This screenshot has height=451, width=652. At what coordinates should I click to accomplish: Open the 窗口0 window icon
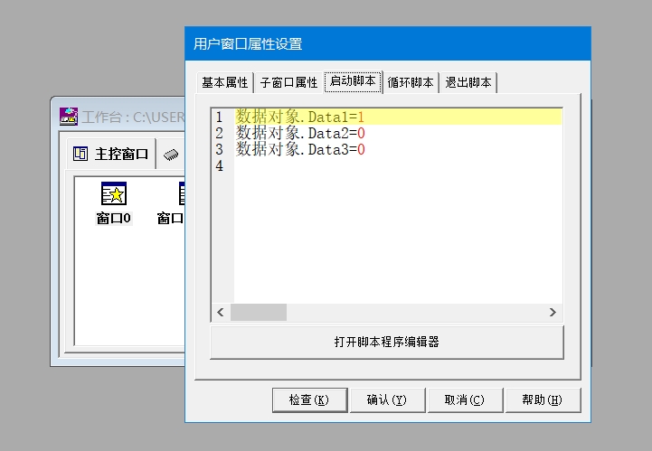point(114,194)
